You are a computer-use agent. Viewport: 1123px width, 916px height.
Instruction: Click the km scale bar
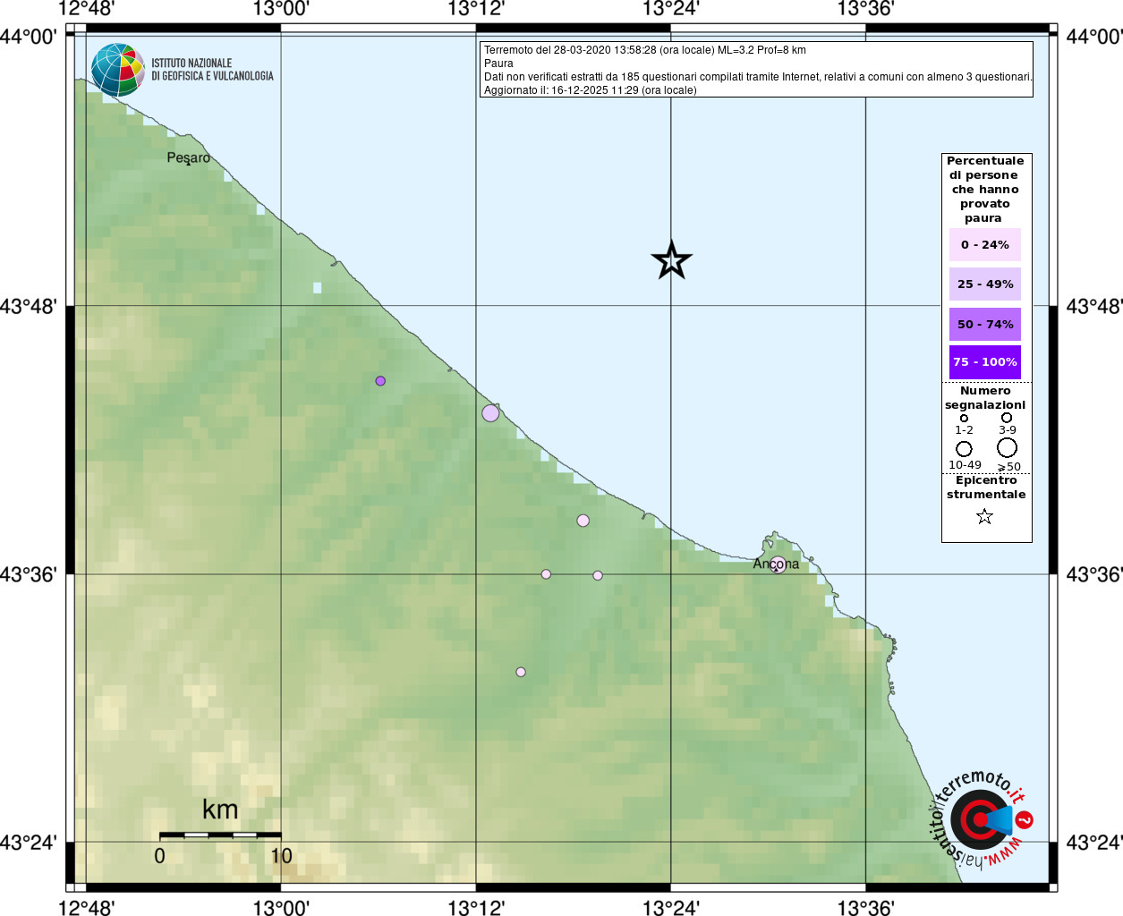(x=220, y=835)
